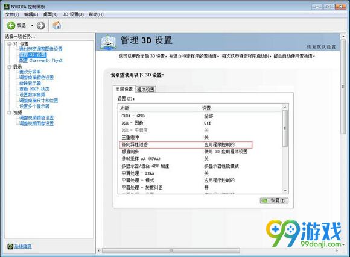The height and width of the screenshot is (257, 350).
Task: Click the green Back arrow icon
Action: click(11, 26)
